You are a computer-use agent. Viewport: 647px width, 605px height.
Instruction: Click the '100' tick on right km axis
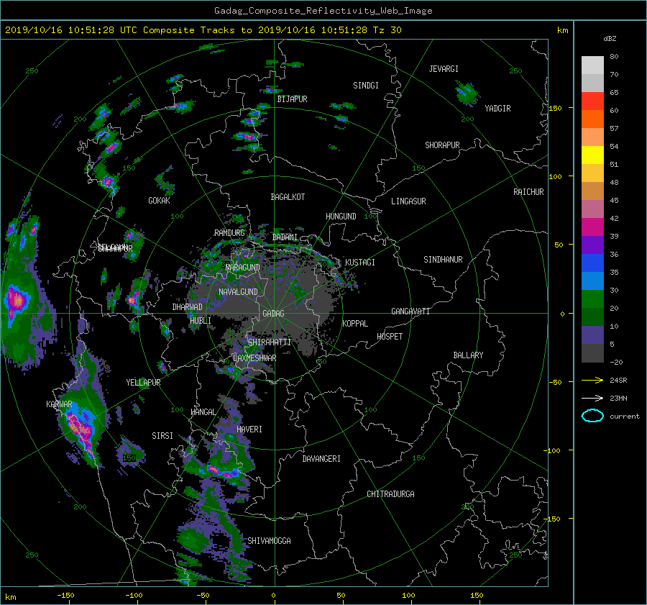pyautogui.click(x=556, y=176)
